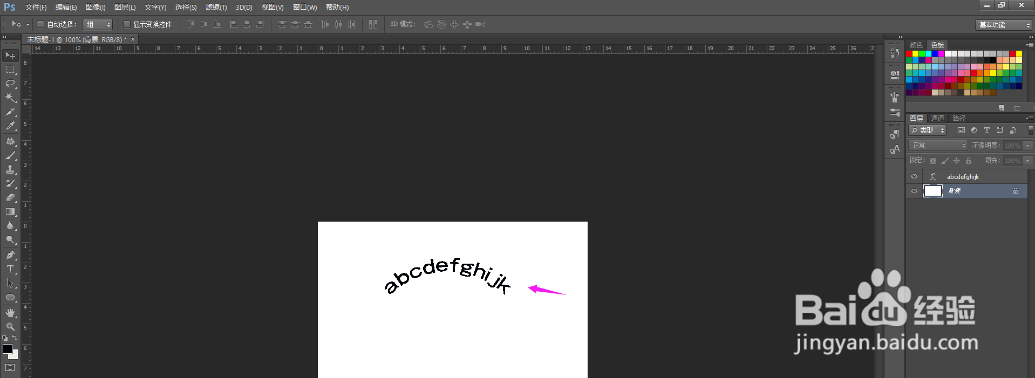Select the Eraser tool
Image resolution: width=1035 pixels, height=378 pixels.
click(x=10, y=197)
